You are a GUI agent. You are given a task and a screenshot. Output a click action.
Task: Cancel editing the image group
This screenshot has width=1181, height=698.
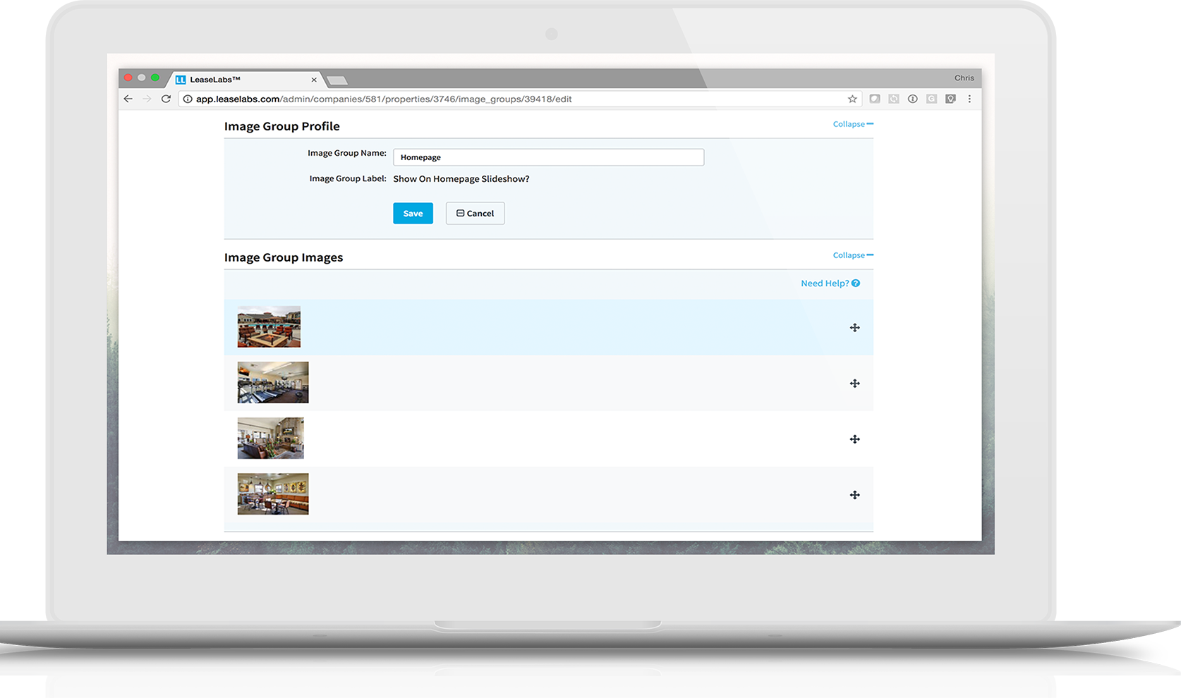pyautogui.click(x=475, y=213)
